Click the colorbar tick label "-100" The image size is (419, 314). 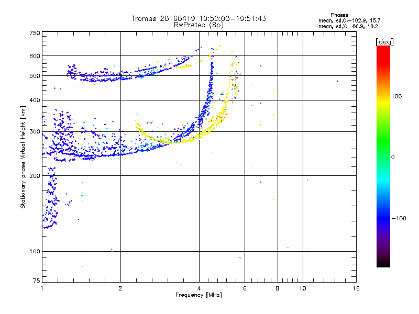399,218
